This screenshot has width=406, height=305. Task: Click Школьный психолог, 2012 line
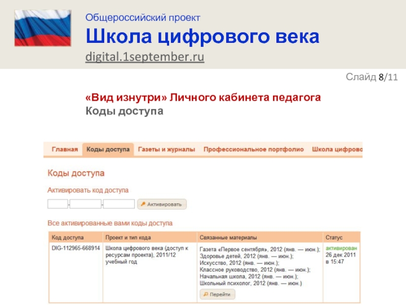[251, 283]
